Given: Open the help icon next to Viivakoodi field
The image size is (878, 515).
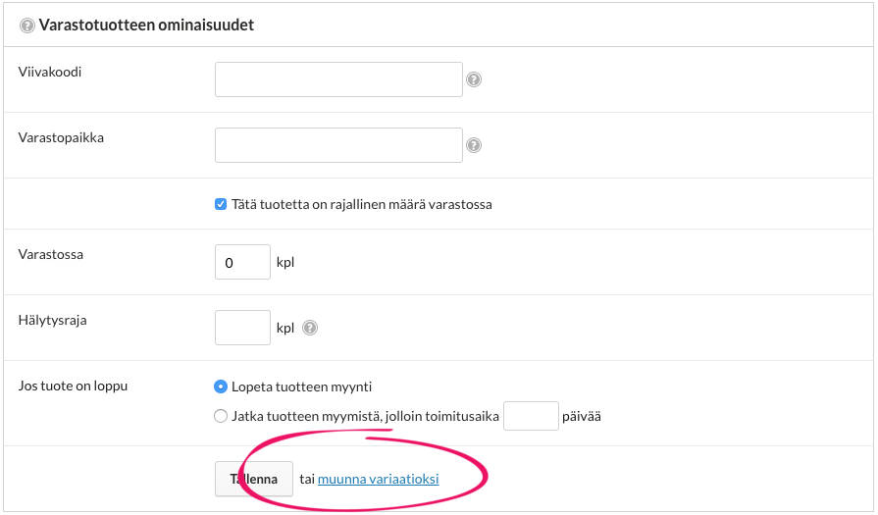Looking at the screenshot, I should coord(474,80).
